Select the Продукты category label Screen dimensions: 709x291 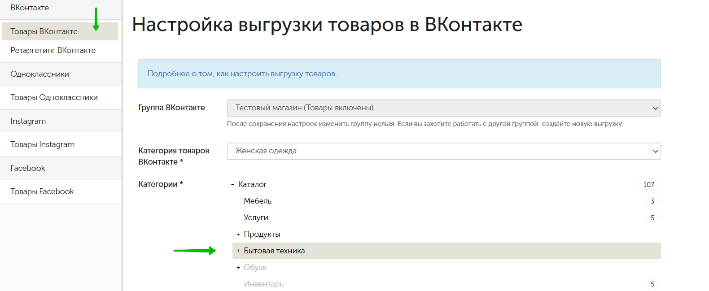[262, 234]
